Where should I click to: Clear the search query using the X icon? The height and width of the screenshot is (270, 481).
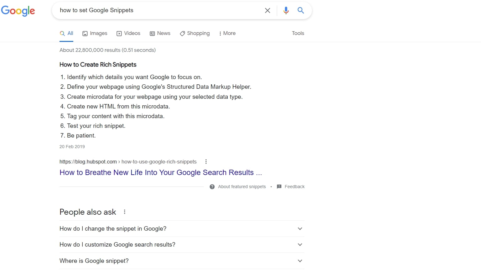[267, 10]
